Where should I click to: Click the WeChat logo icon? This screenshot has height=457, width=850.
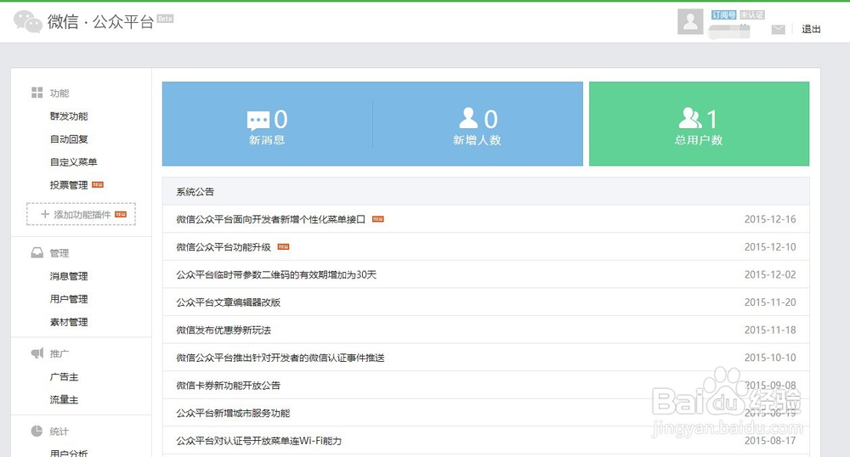click(28, 21)
